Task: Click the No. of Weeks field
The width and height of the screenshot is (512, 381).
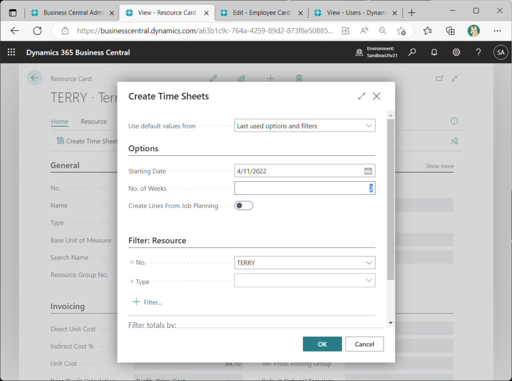Action: coord(304,188)
